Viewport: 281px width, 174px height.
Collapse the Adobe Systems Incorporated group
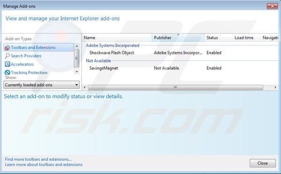pos(112,45)
